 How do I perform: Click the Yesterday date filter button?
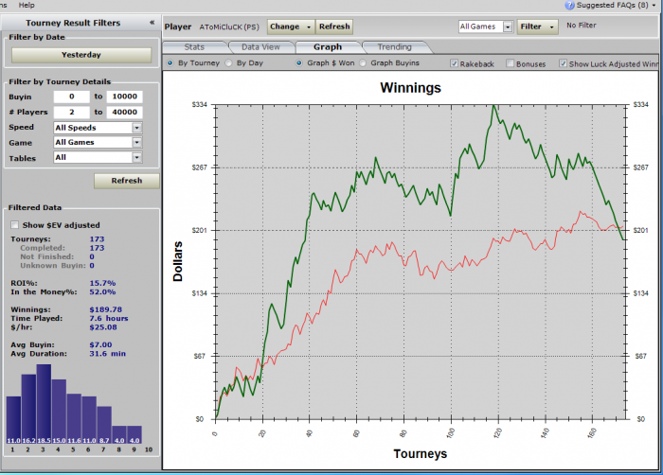pyautogui.click(x=81, y=55)
